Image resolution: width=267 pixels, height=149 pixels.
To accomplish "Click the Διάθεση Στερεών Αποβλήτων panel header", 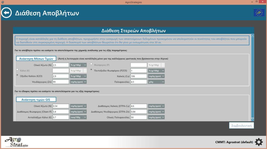I will tap(133, 31).
